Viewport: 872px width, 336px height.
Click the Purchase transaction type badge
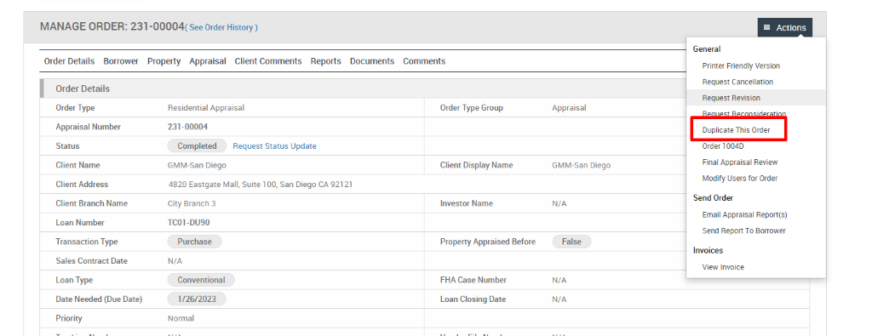point(195,242)
